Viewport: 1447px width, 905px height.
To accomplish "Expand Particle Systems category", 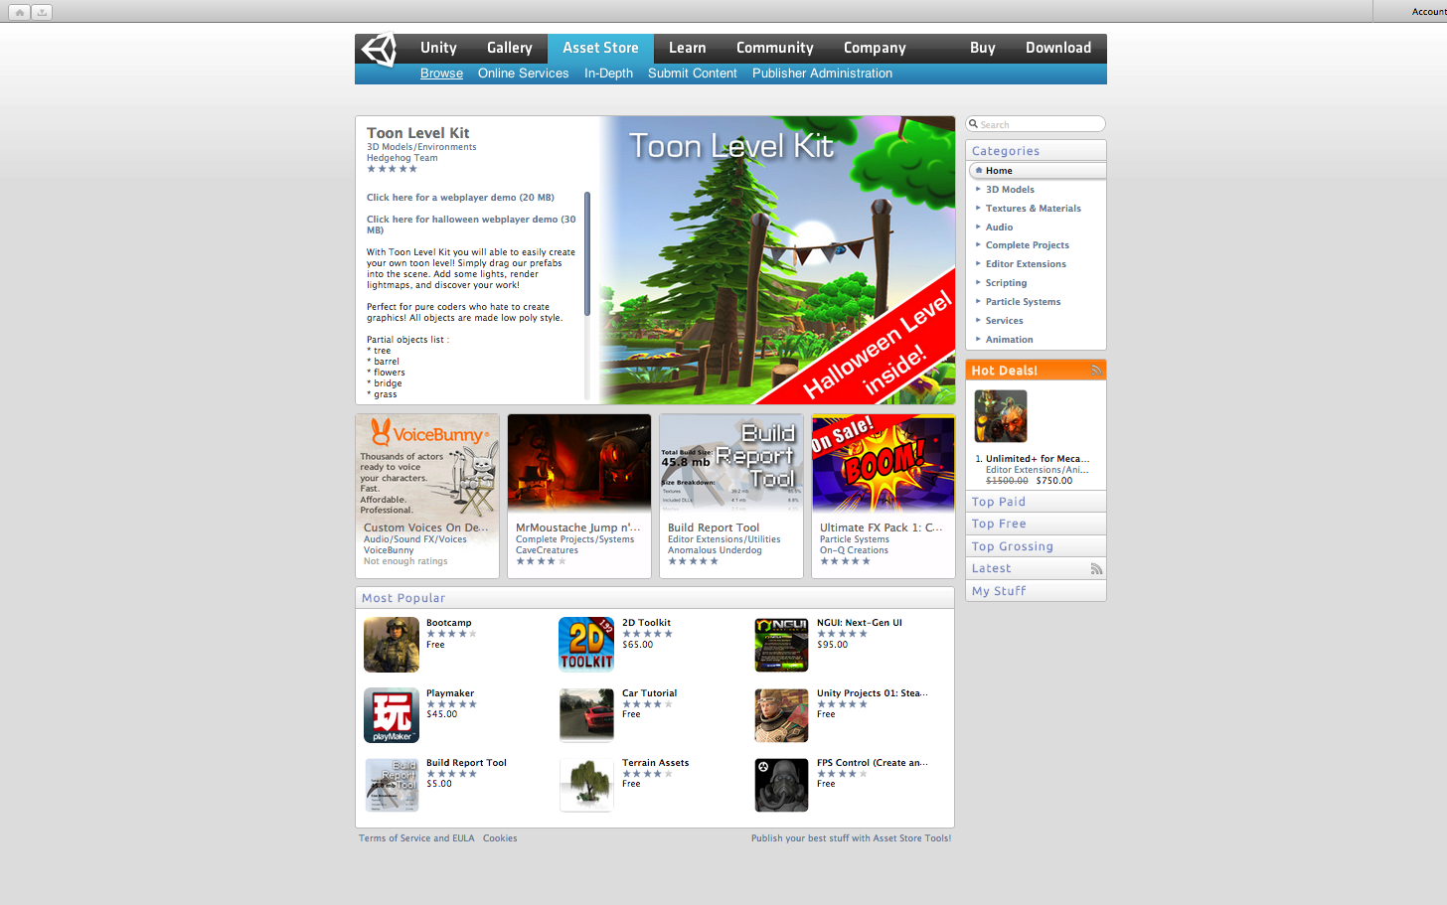I will (1023, 302).
